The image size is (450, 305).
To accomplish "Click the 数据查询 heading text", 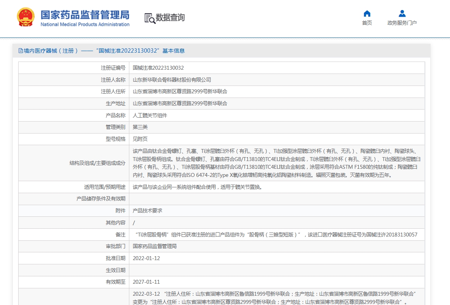I will 170,17.
